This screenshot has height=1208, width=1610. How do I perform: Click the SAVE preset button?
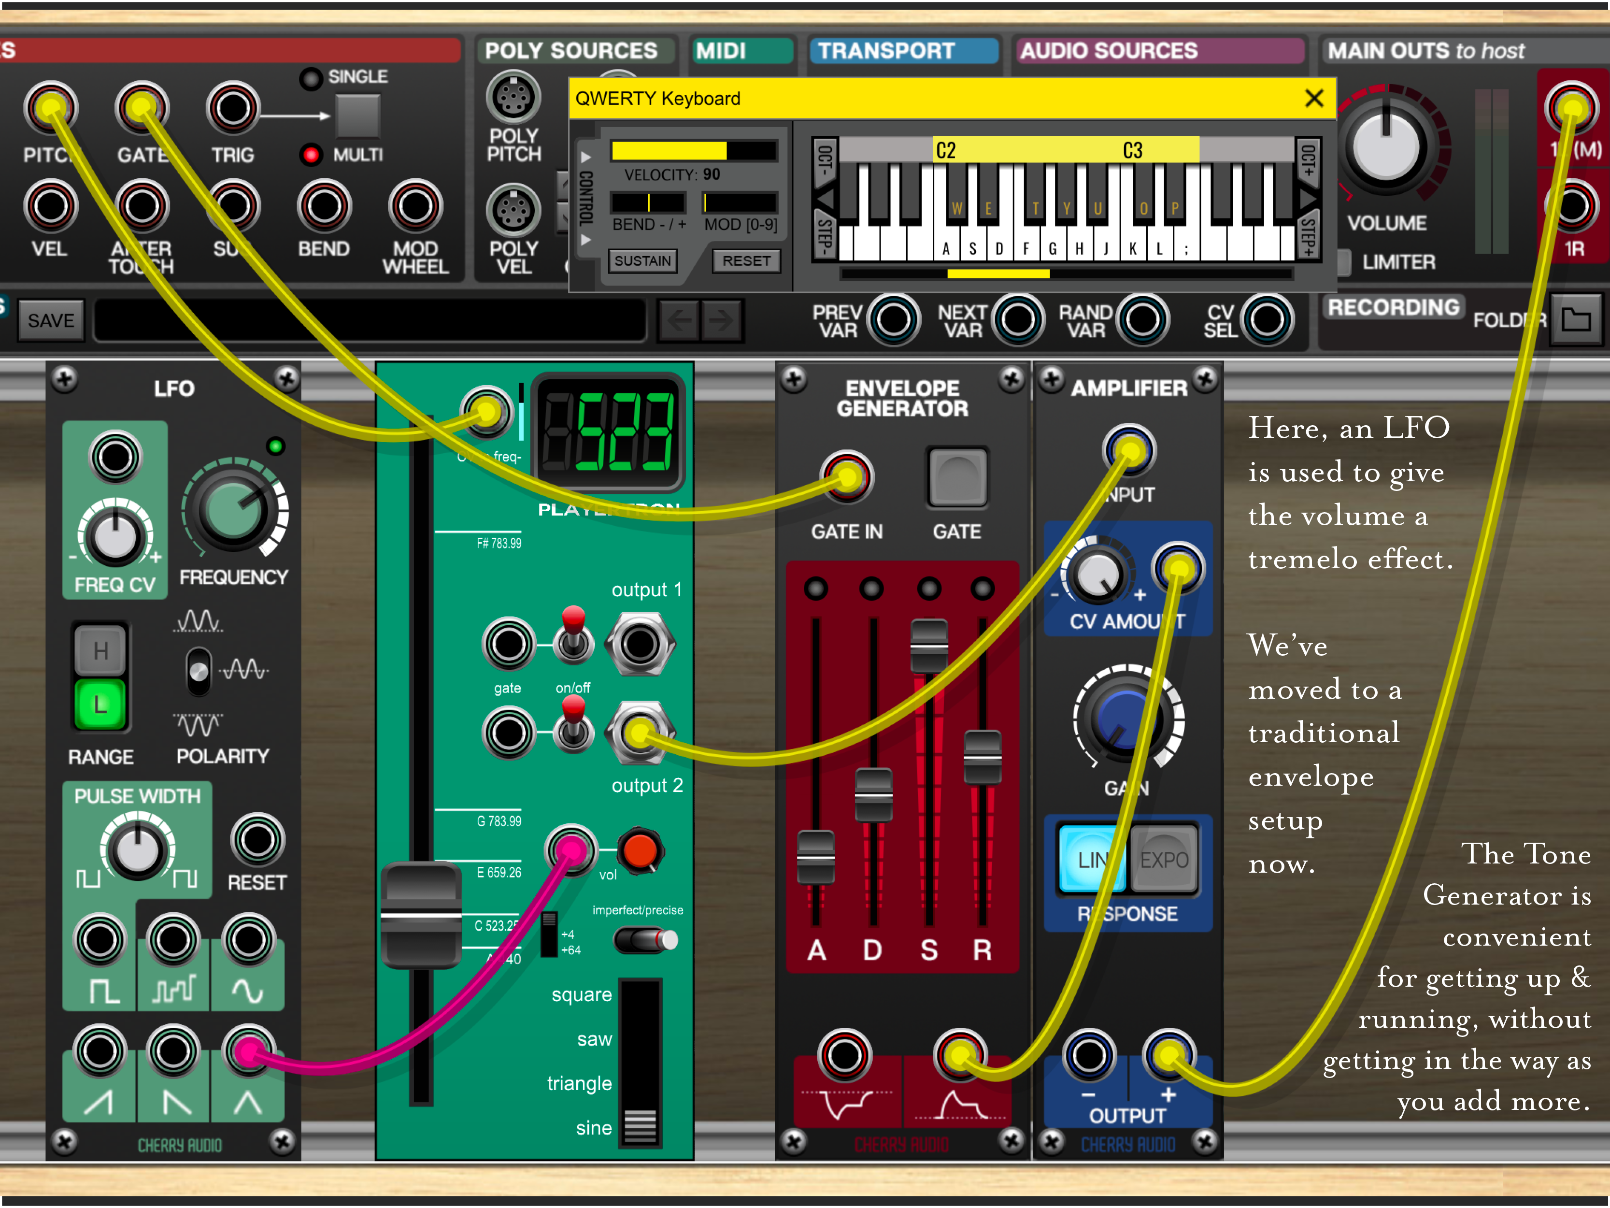pos(51,320)
